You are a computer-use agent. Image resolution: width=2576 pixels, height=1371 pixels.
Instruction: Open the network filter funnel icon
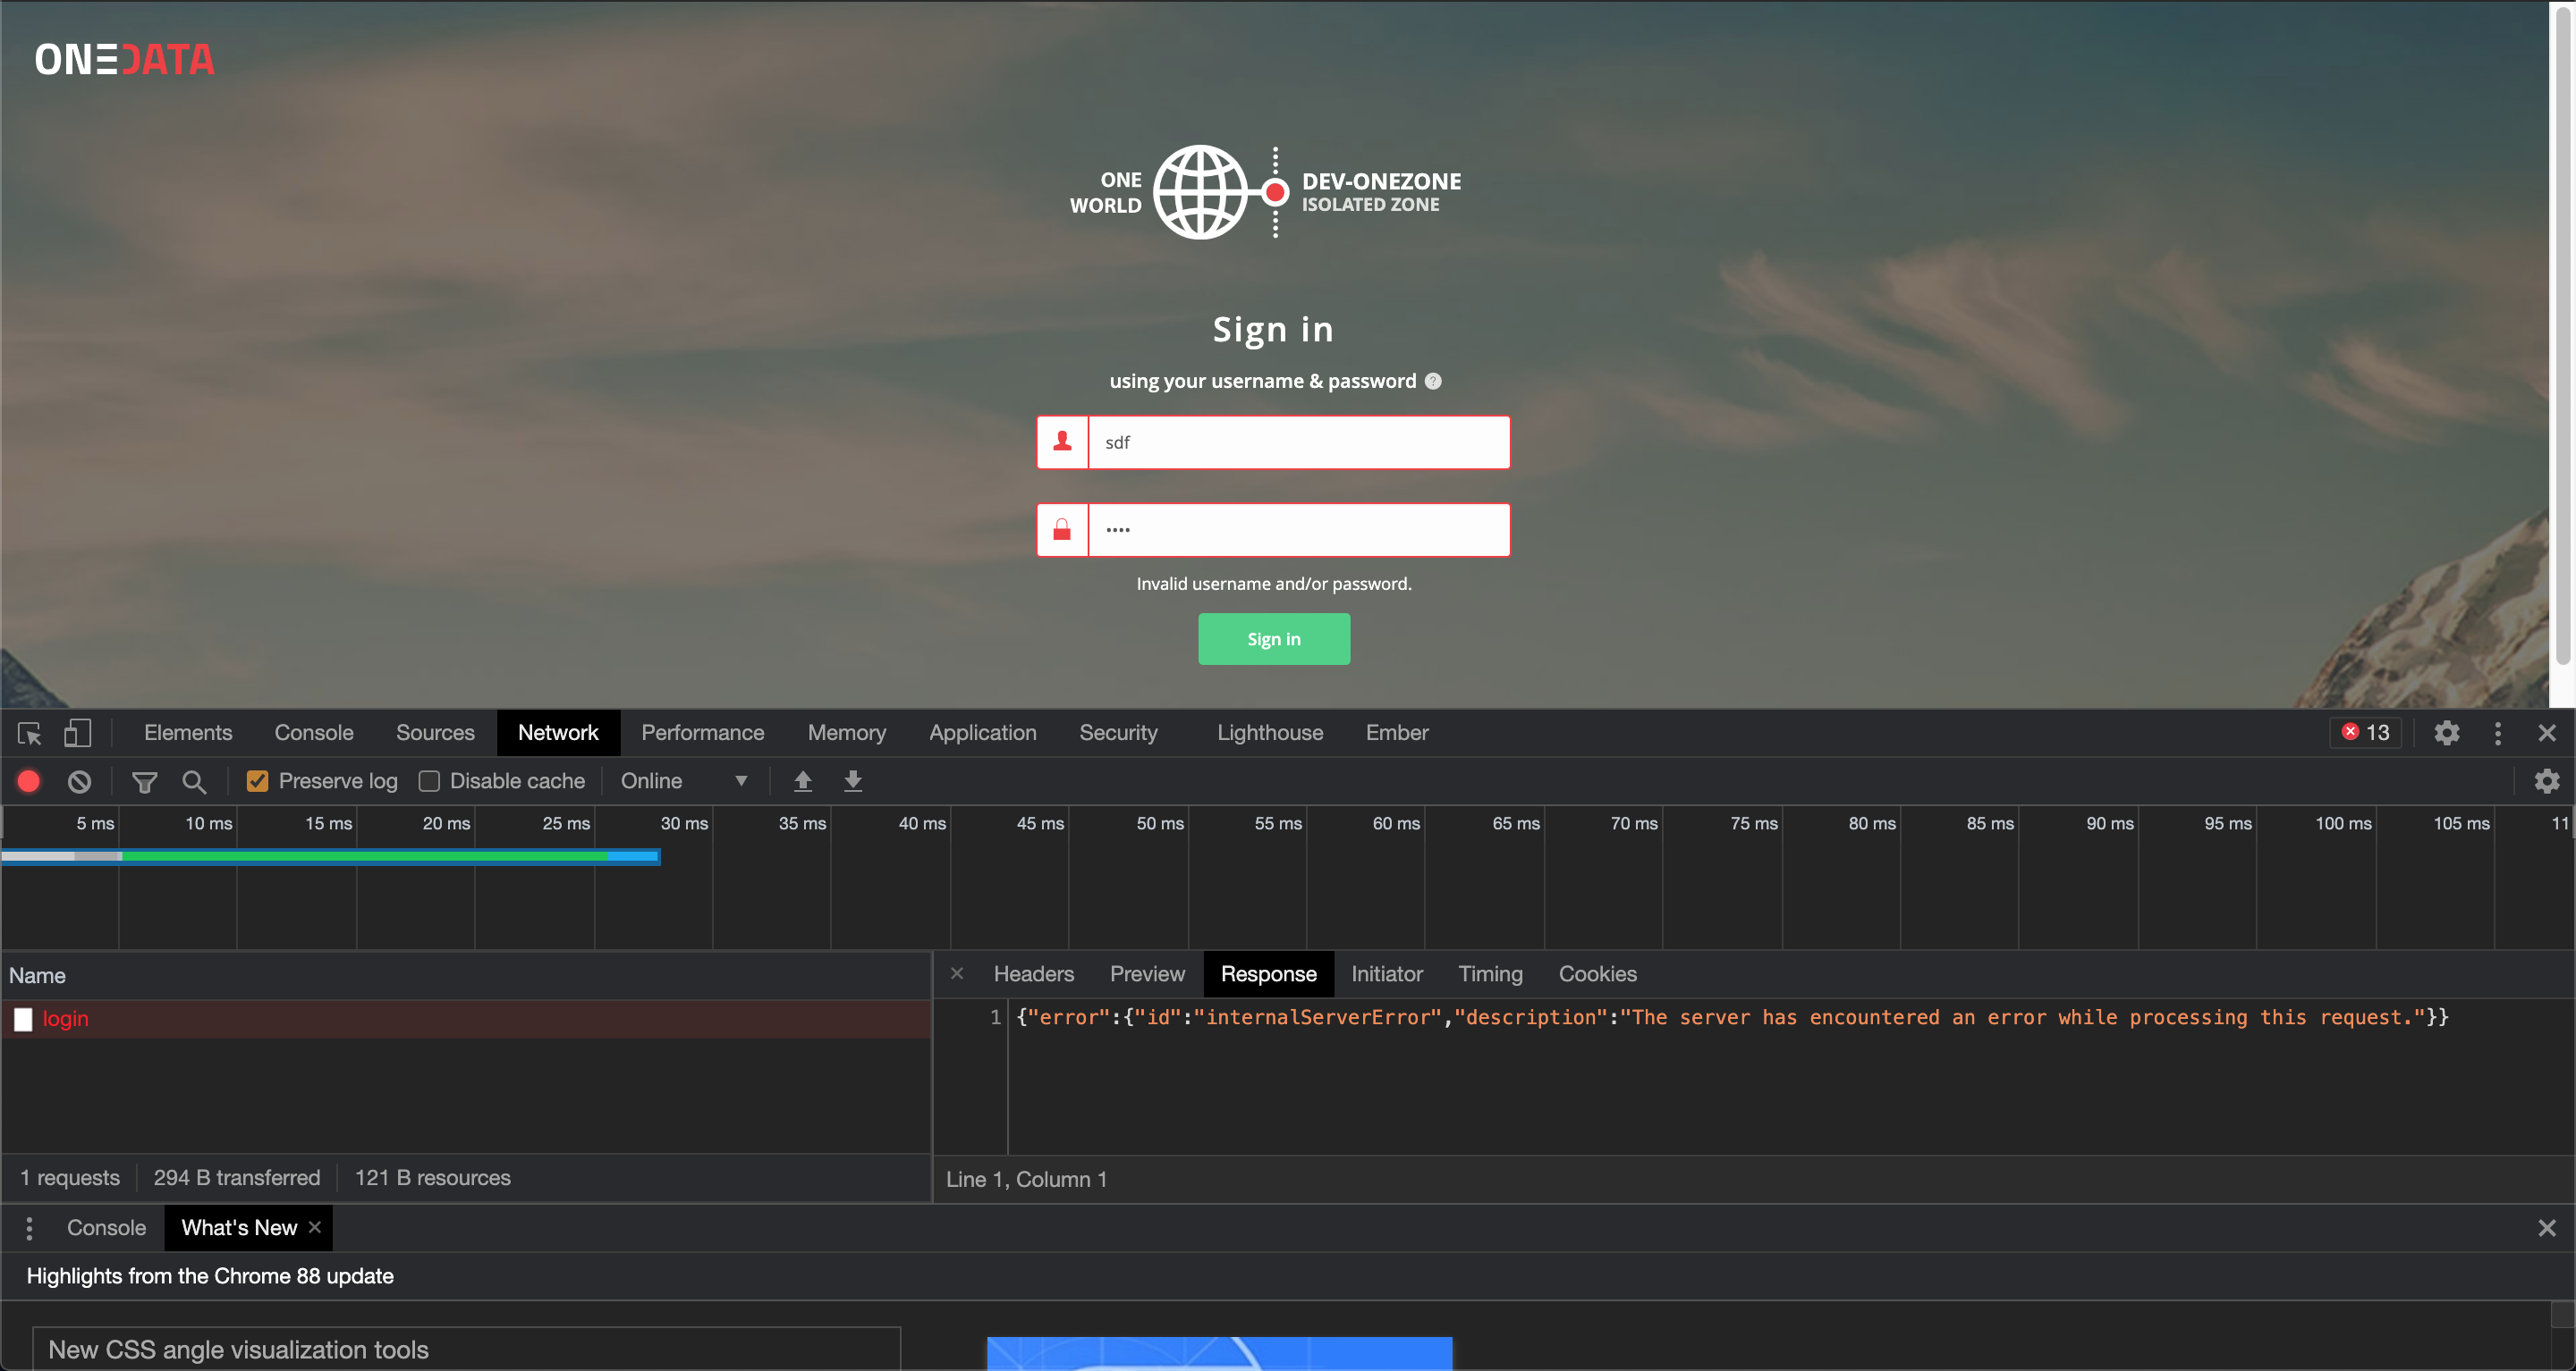pos(144,781)
